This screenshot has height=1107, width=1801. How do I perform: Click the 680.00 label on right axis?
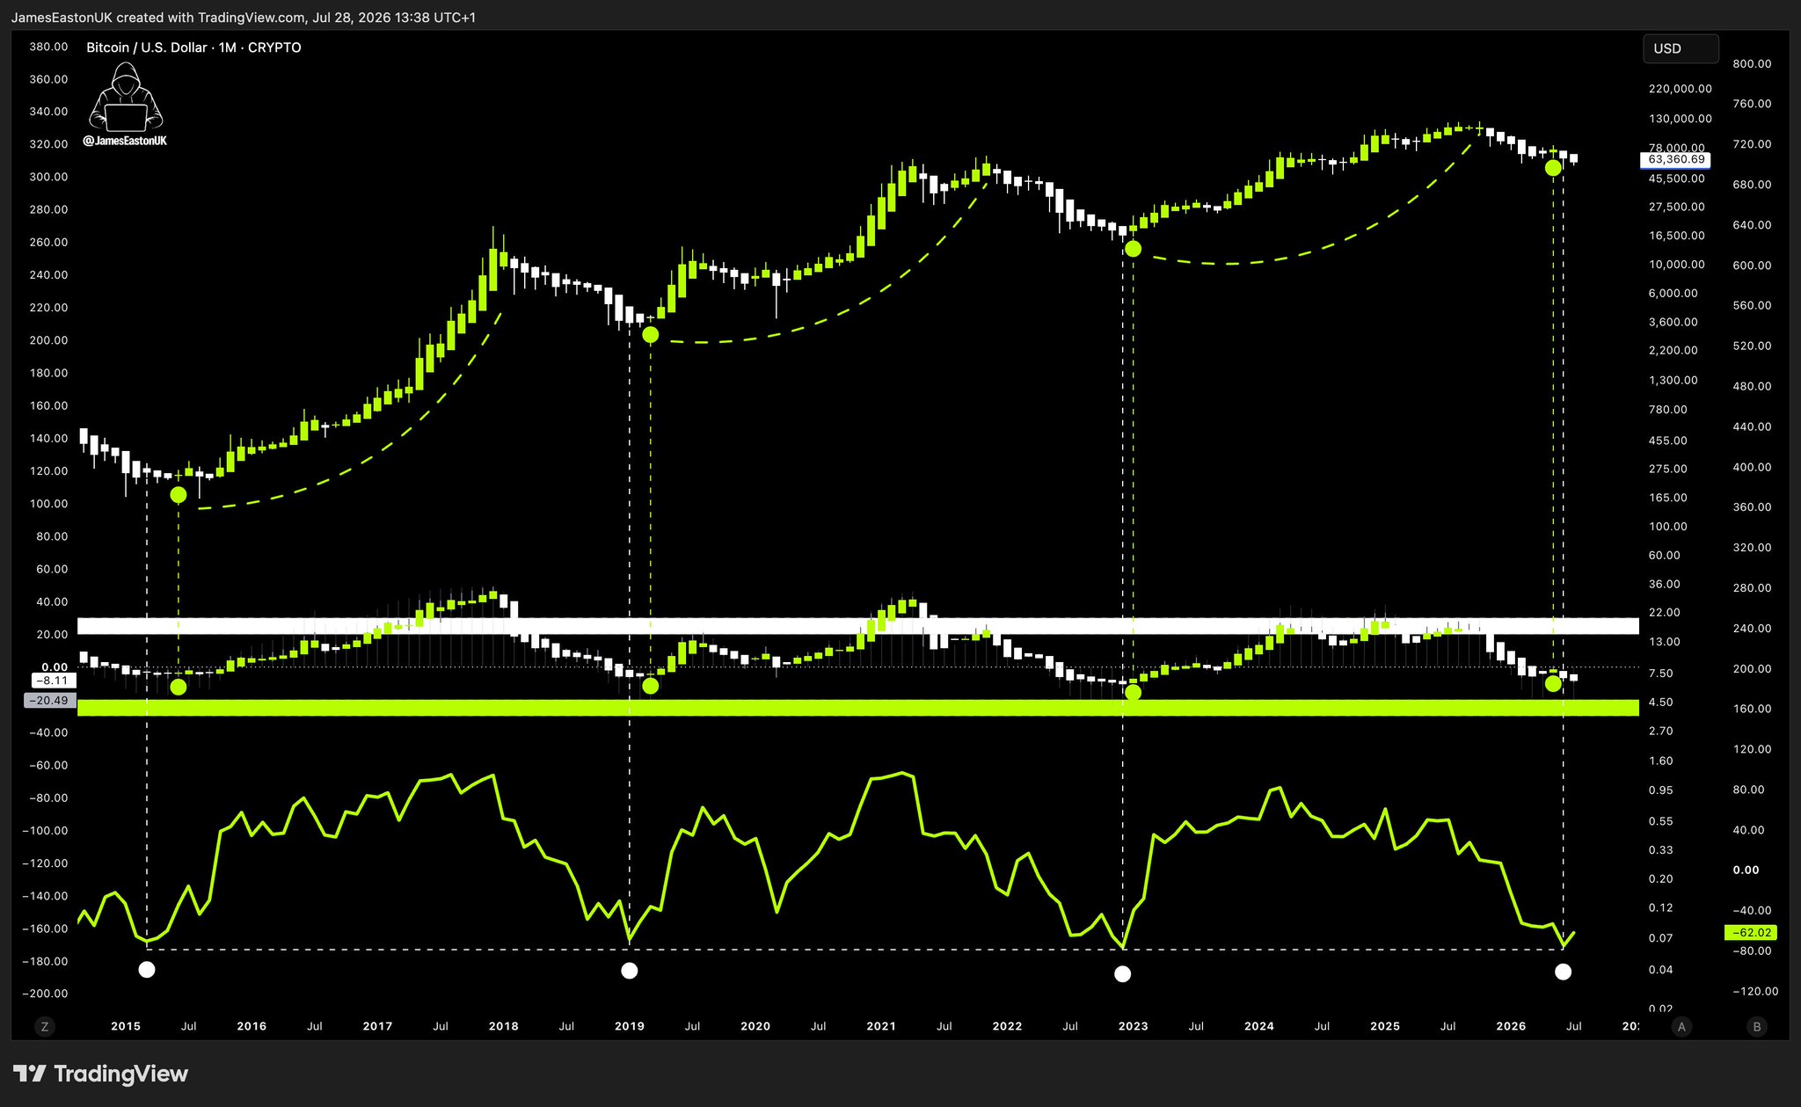click(1752, 185)
